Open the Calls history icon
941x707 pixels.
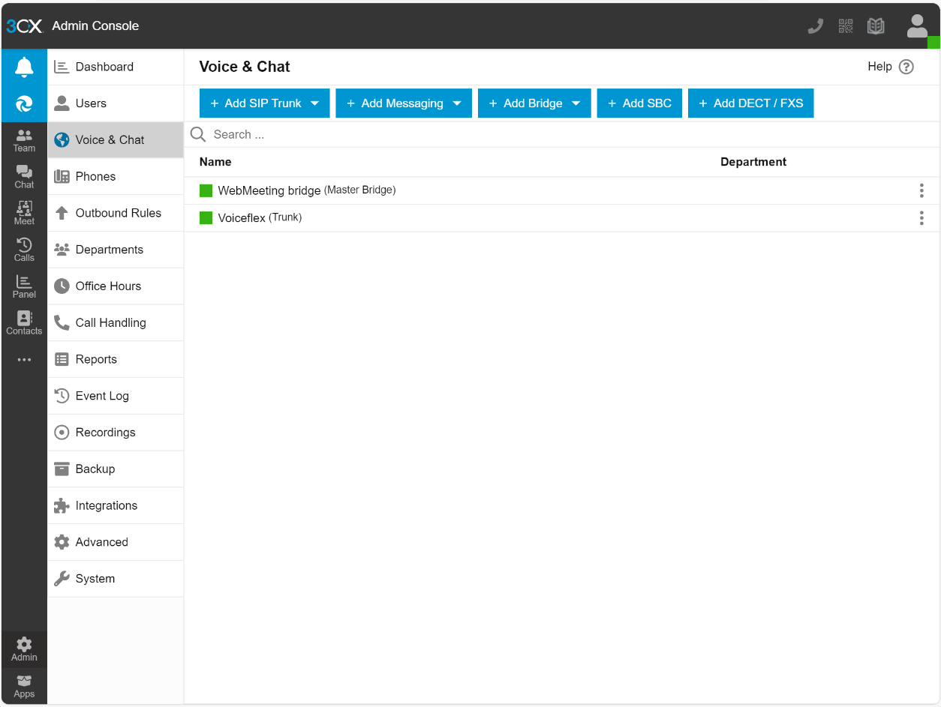click(x=23, y=250)
